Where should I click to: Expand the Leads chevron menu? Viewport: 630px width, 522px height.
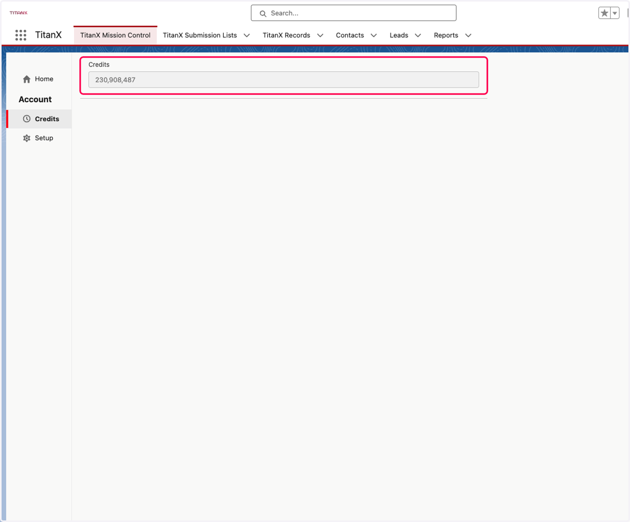point(418,35)
